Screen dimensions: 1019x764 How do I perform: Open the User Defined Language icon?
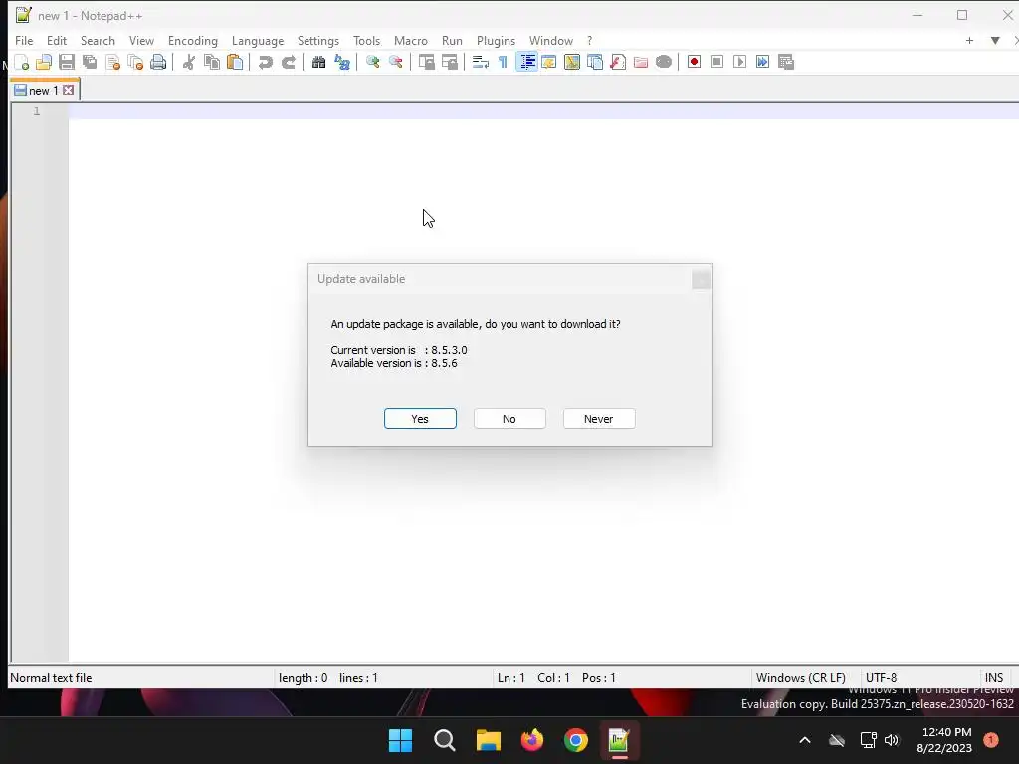pyautogui.click(x=549, y=62)
